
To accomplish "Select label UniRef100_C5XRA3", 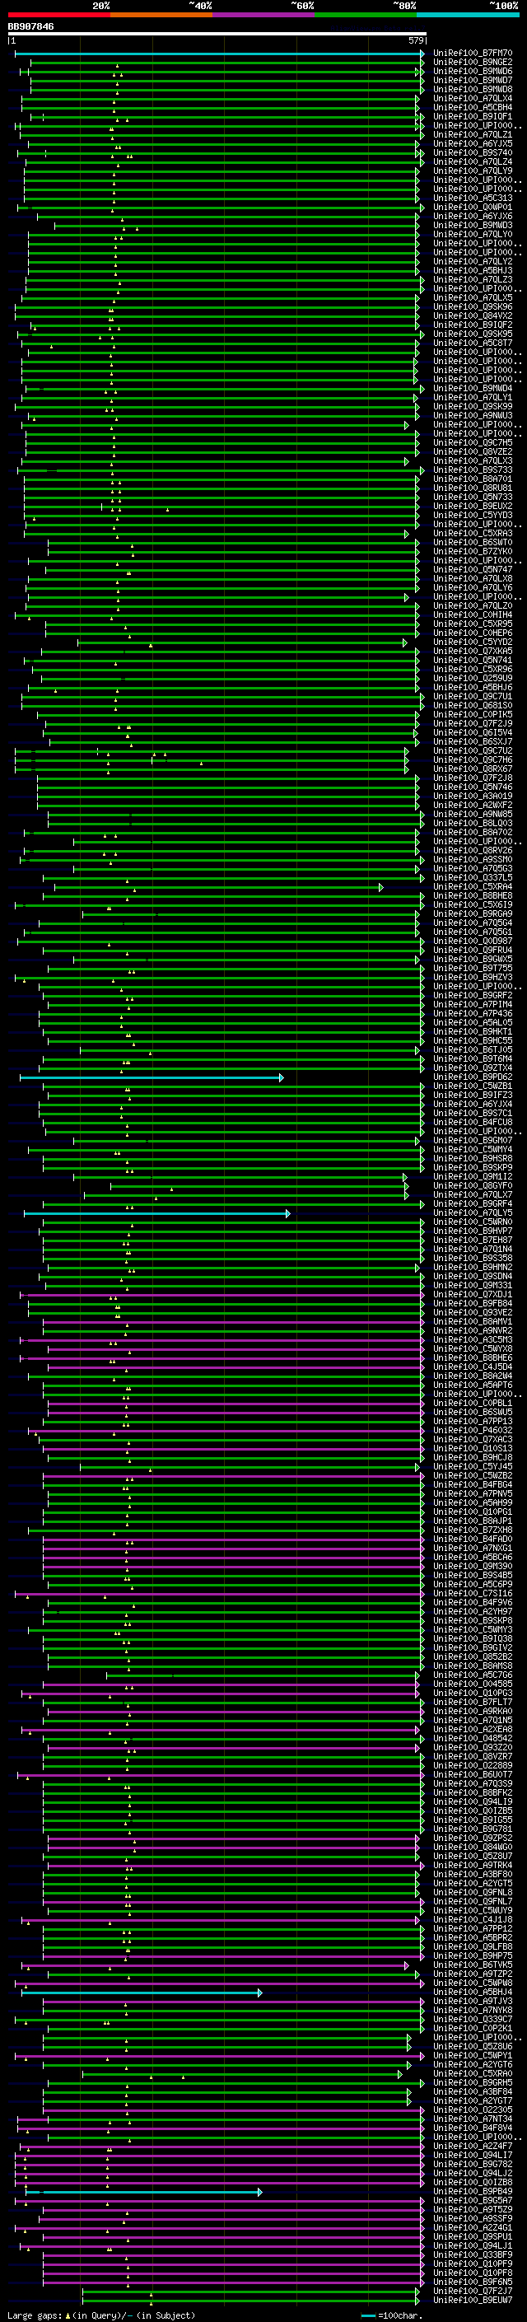I will coord(473,534).
